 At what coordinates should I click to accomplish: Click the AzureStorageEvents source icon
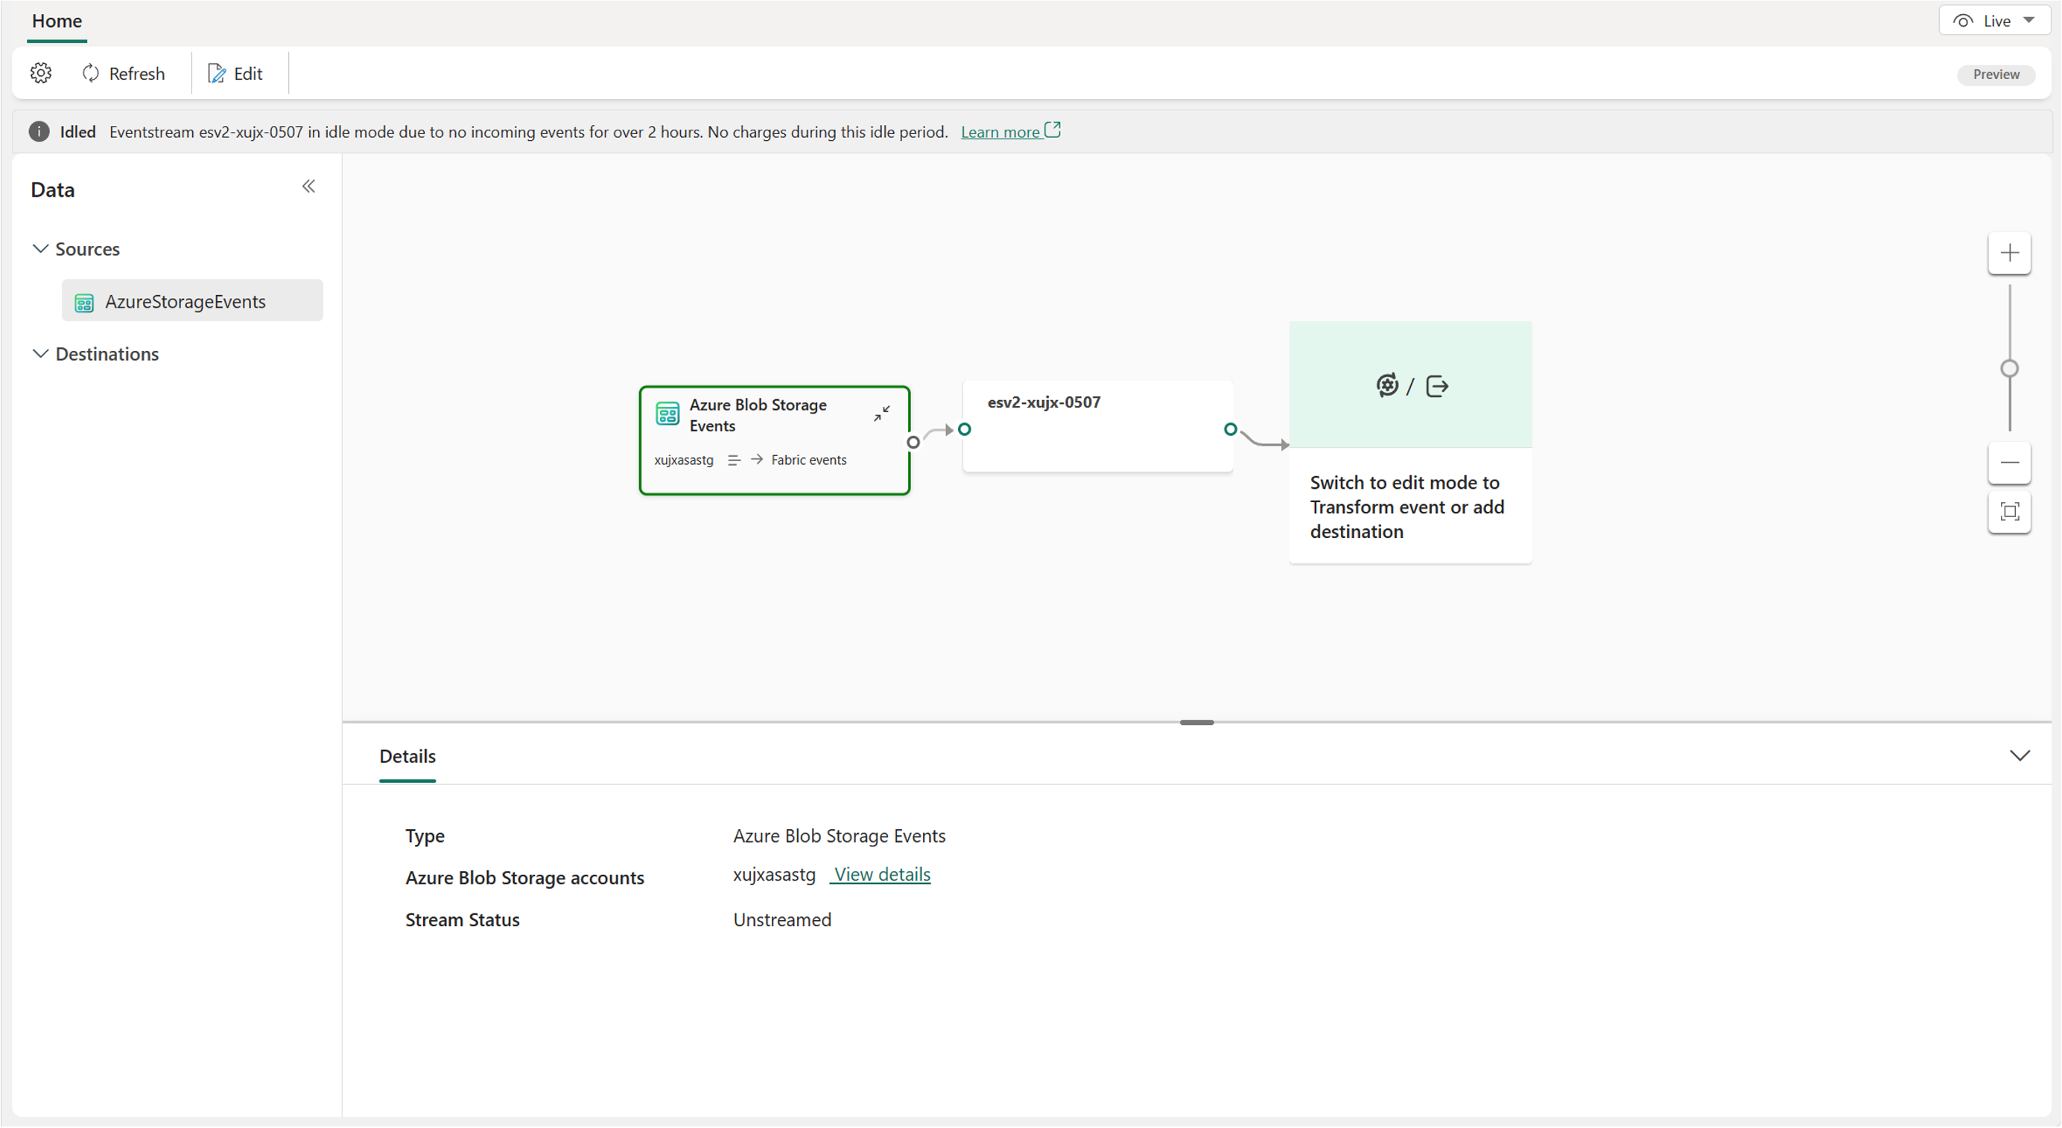click(x=84, y=302)
